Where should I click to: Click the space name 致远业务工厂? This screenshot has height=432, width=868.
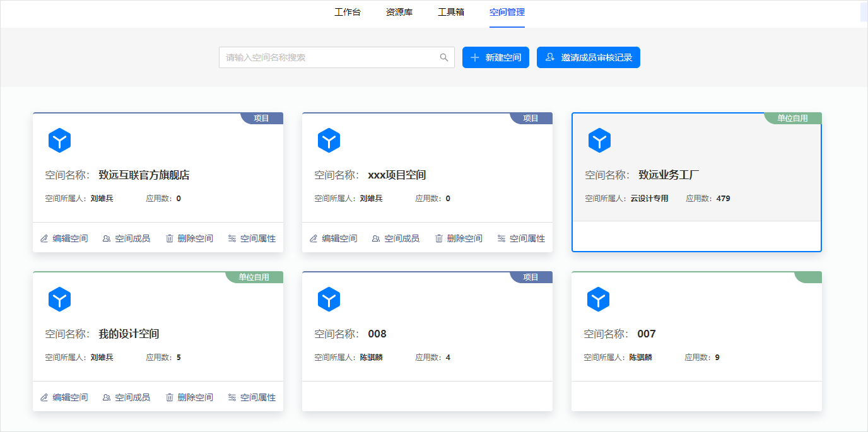(669, 175)
